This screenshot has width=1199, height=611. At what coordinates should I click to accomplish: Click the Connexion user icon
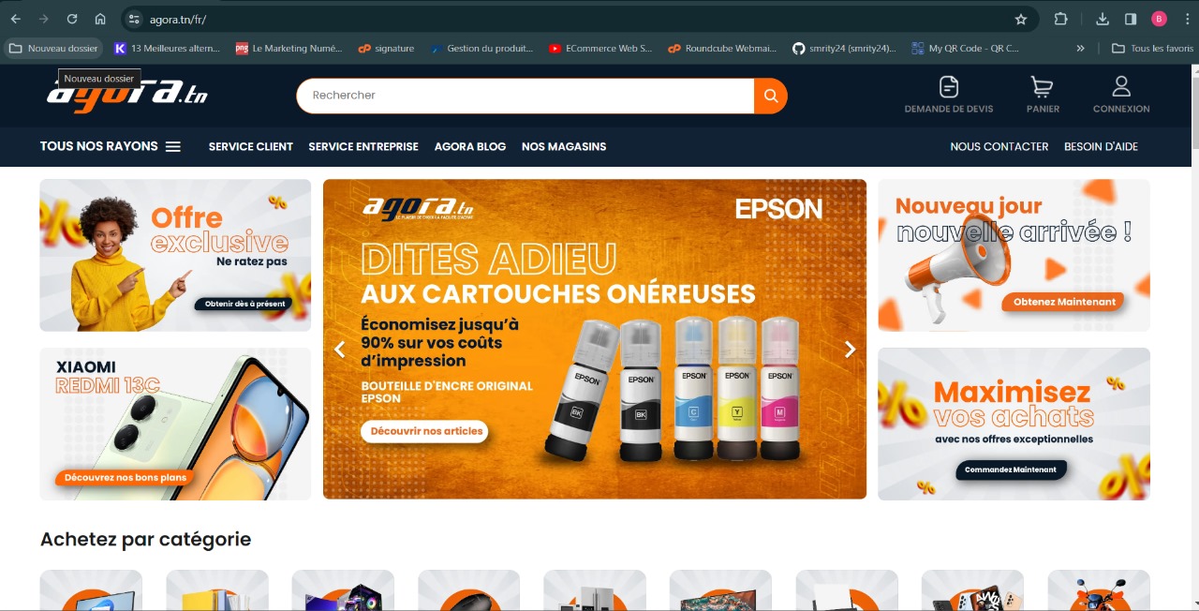pos(1121,87)
